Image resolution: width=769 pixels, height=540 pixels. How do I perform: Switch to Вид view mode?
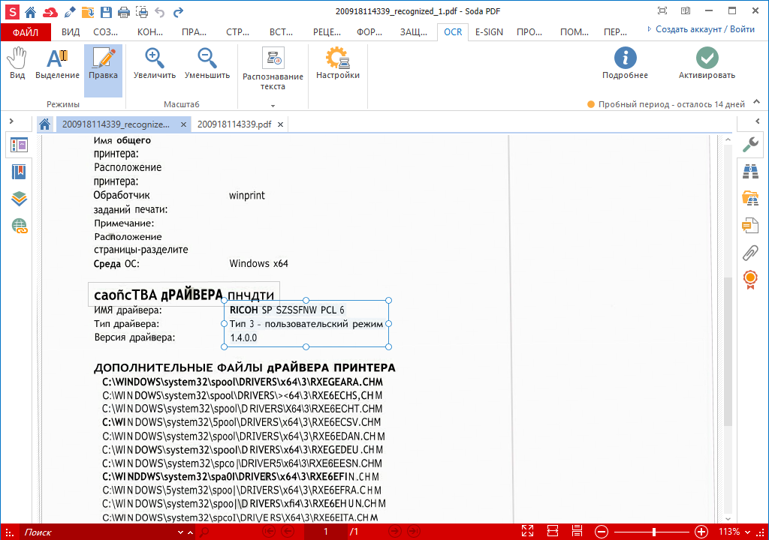click(17, 64)
